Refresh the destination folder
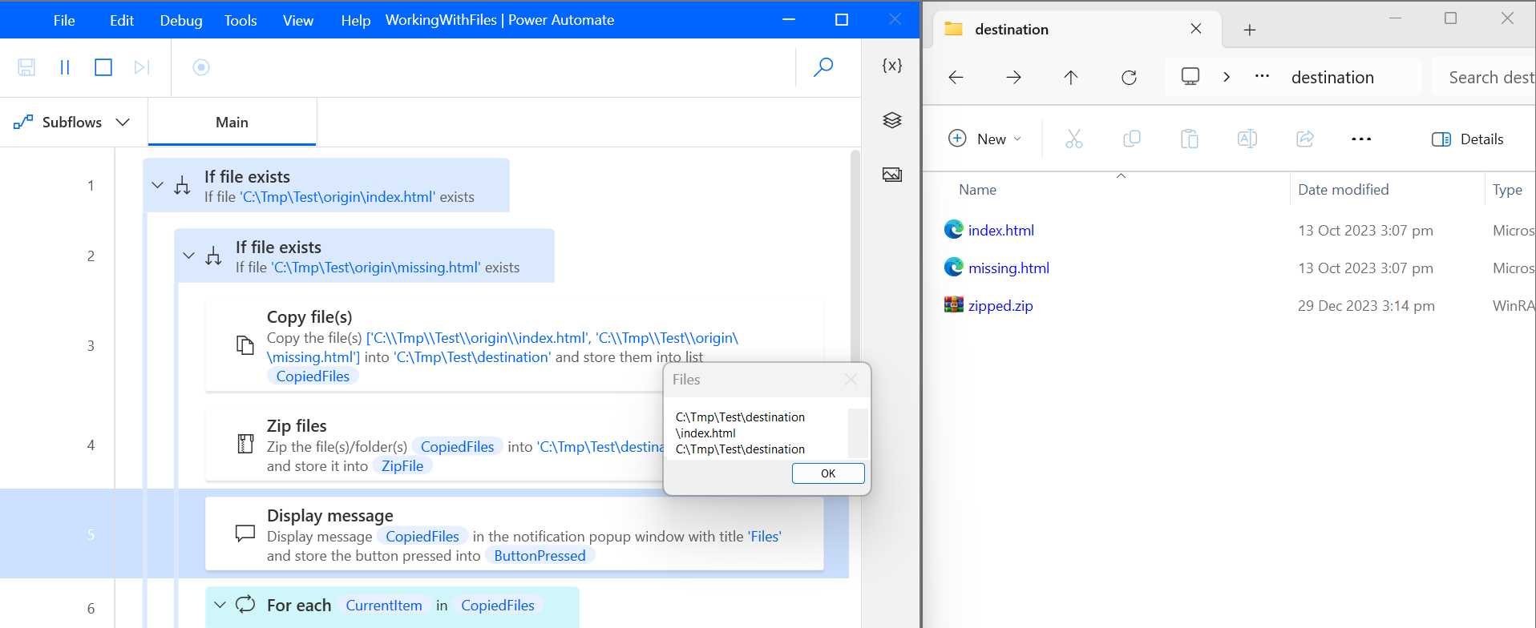Screen dimensions: 1536x628 pyautogui.click(x=1129, y=77)
